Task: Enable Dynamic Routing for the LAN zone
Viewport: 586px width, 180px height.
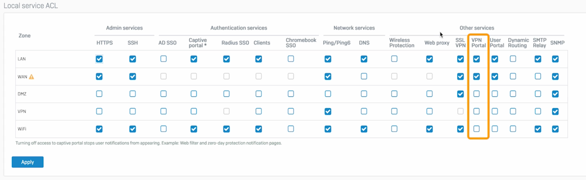Action: point(513,59)
